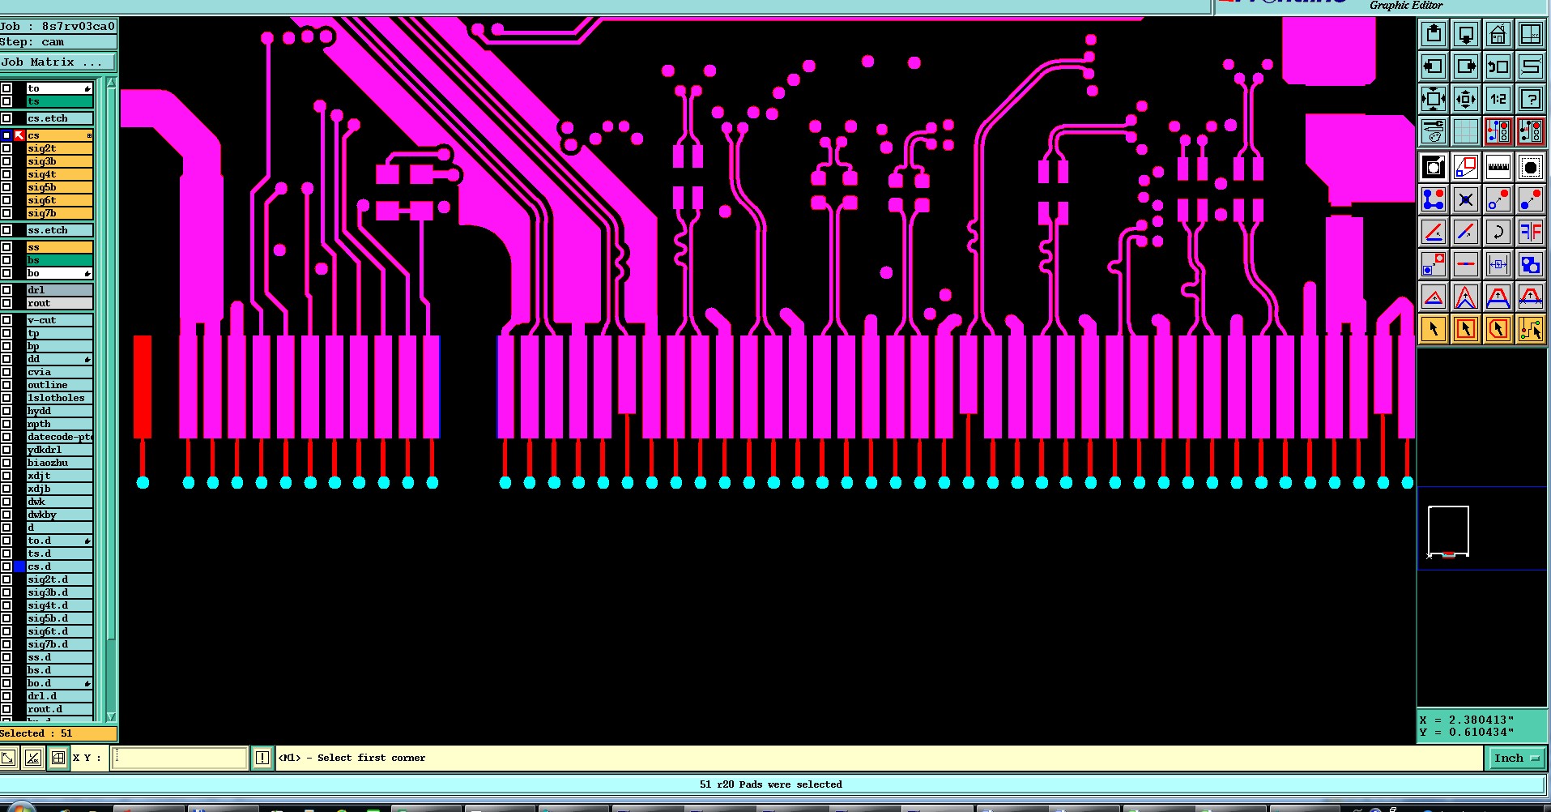The width and height of the screenshot is (1551, 812).
Task: Select the sig5b layer name
Action: coord(59,187)
